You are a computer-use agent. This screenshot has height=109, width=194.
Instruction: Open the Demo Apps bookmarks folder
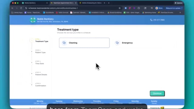tap(17, 13)
